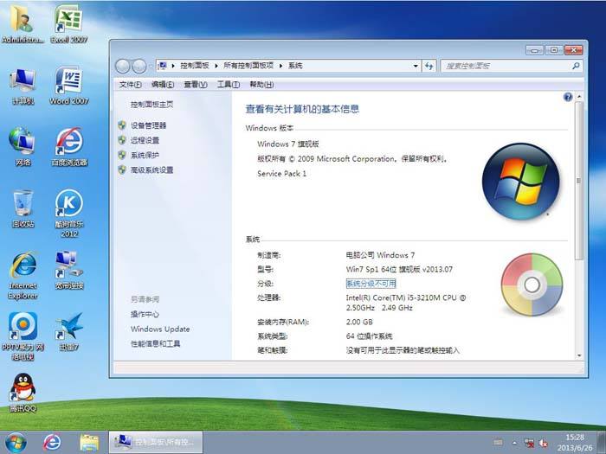Open Windows Explorer from taskbar
606x454 pixels.
click(x=89, y=442)
